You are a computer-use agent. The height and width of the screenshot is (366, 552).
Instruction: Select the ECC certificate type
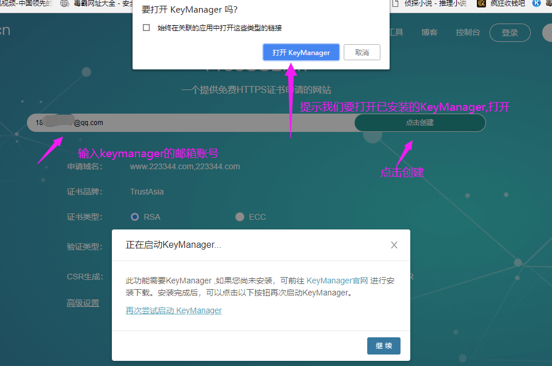[x=240, y=217]
